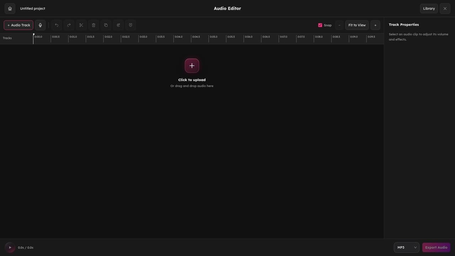Image resolution: width=455 pixels, height=256 pixels.
Task: Play the audio
Action: tap(10, 247)
